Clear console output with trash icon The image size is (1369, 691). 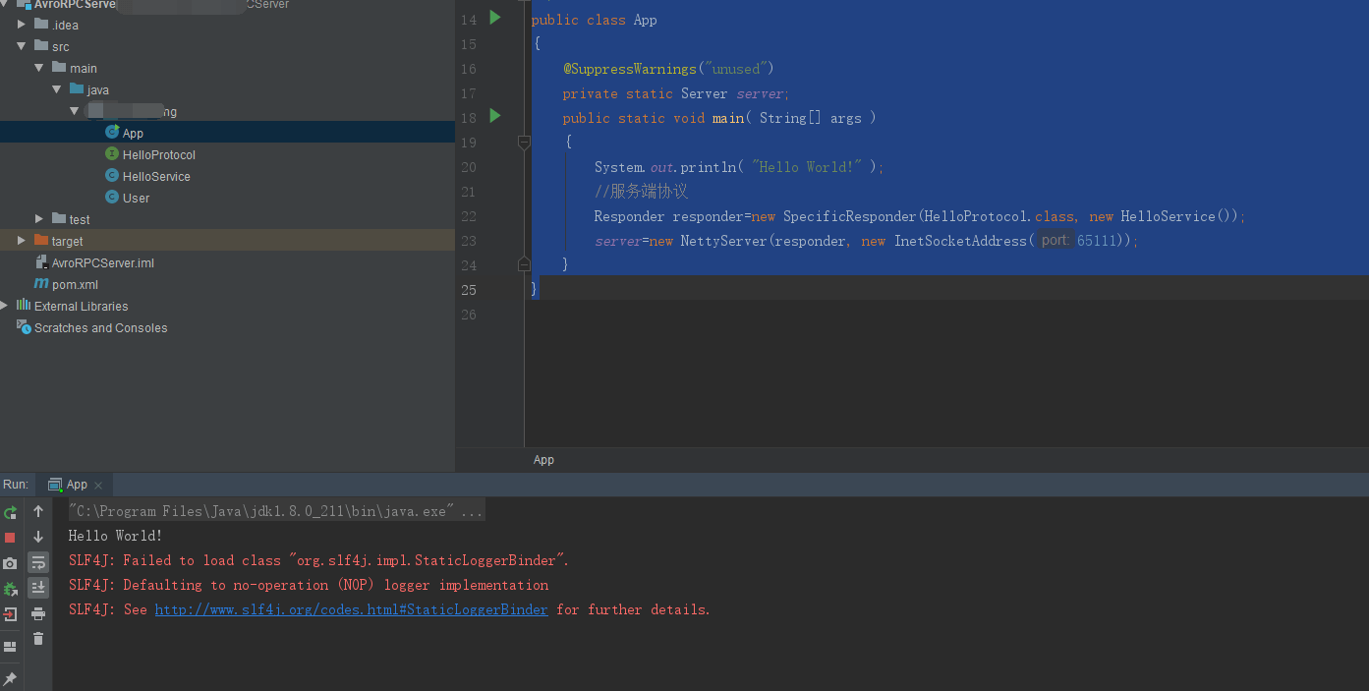point(38,639)
